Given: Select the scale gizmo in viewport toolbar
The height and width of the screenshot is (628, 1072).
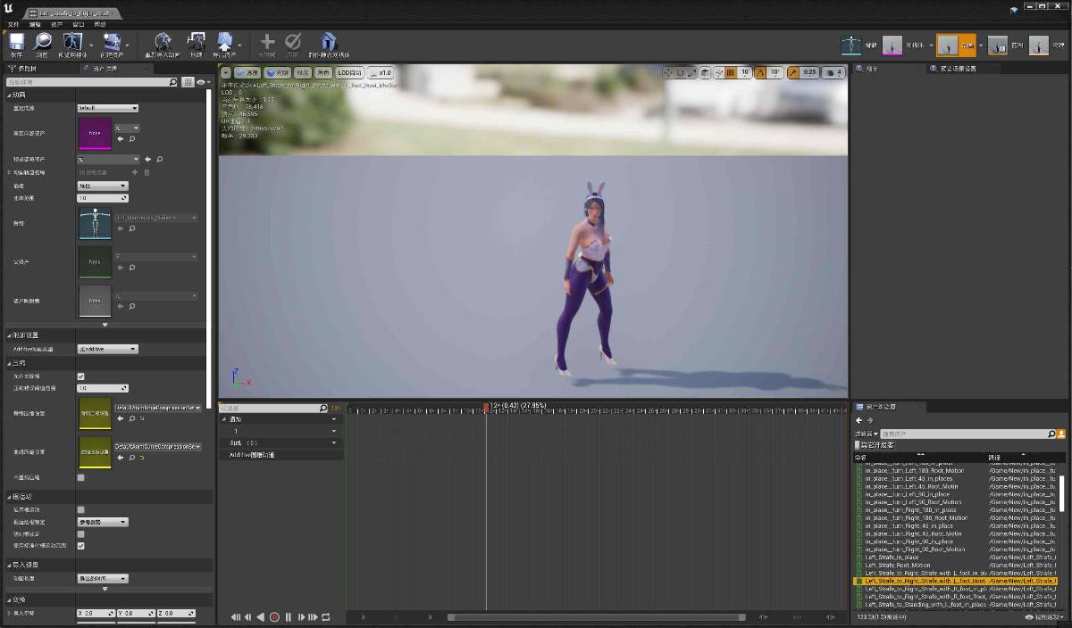Looking at the screenshot, I should tap(691, 72).
